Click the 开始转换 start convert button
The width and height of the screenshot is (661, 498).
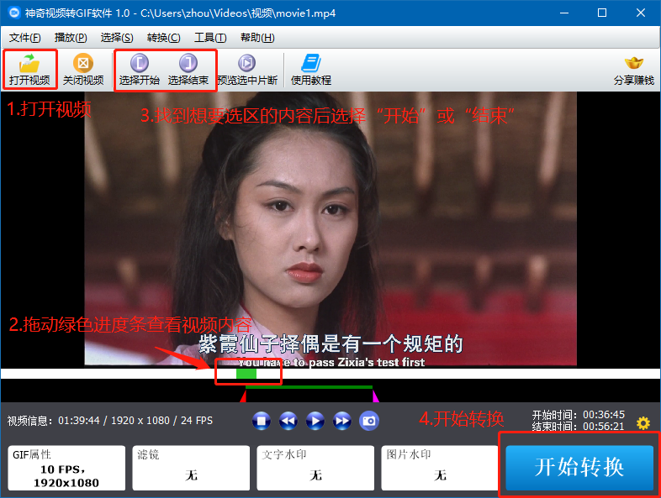pyautogui.click(x=579, y=467)
